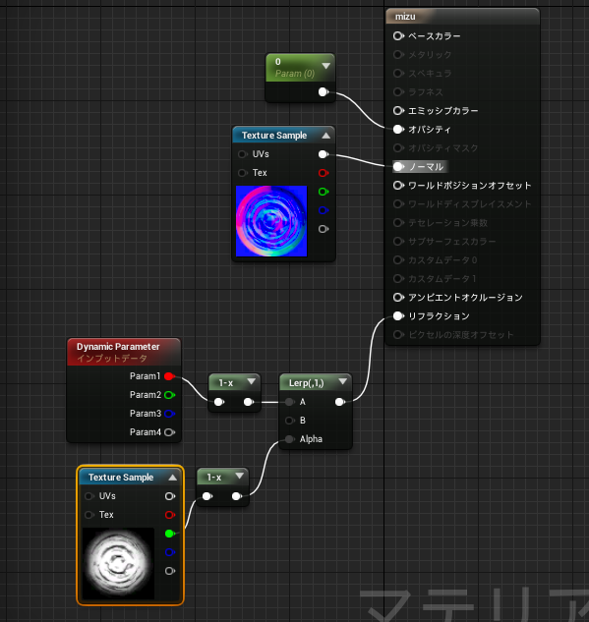This screenshot has height=622, width=589.
Task: Click the red output pin of normal-map Texture Sample
Action: point(324,173)
